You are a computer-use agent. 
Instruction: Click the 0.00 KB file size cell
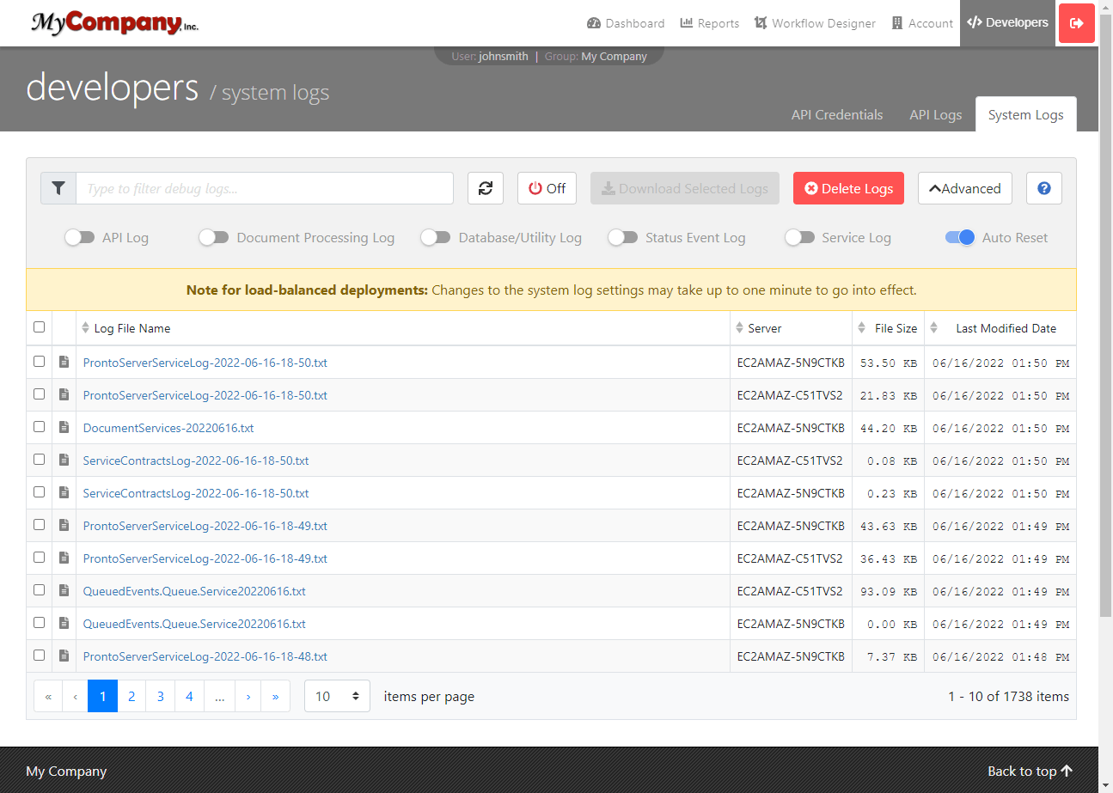tap(889, 624)
